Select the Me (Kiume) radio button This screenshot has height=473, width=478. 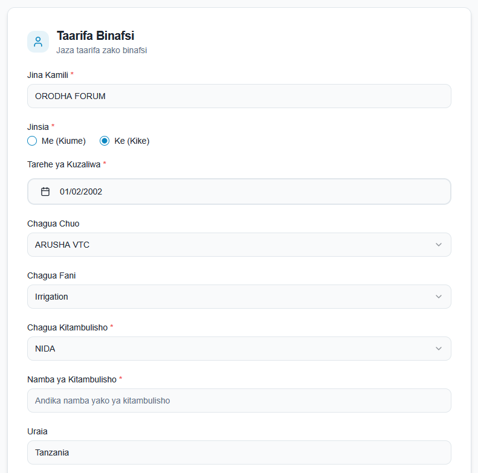point(33,141)
